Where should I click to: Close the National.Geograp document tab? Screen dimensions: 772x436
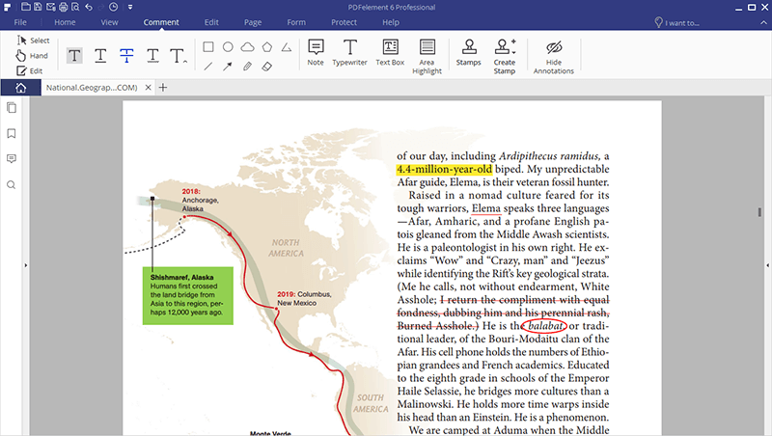(148, 88)
